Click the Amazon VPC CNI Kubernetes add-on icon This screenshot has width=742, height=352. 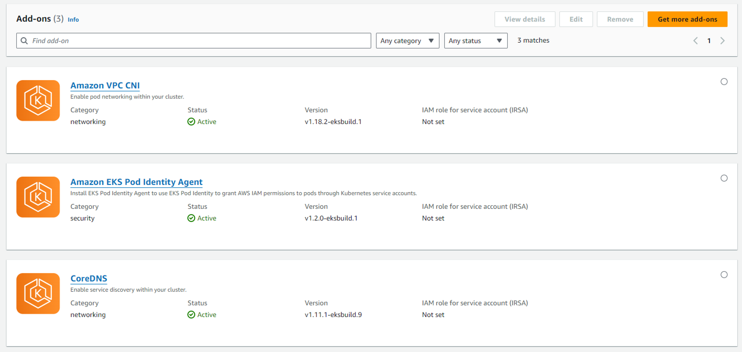[x=37, y=100]
